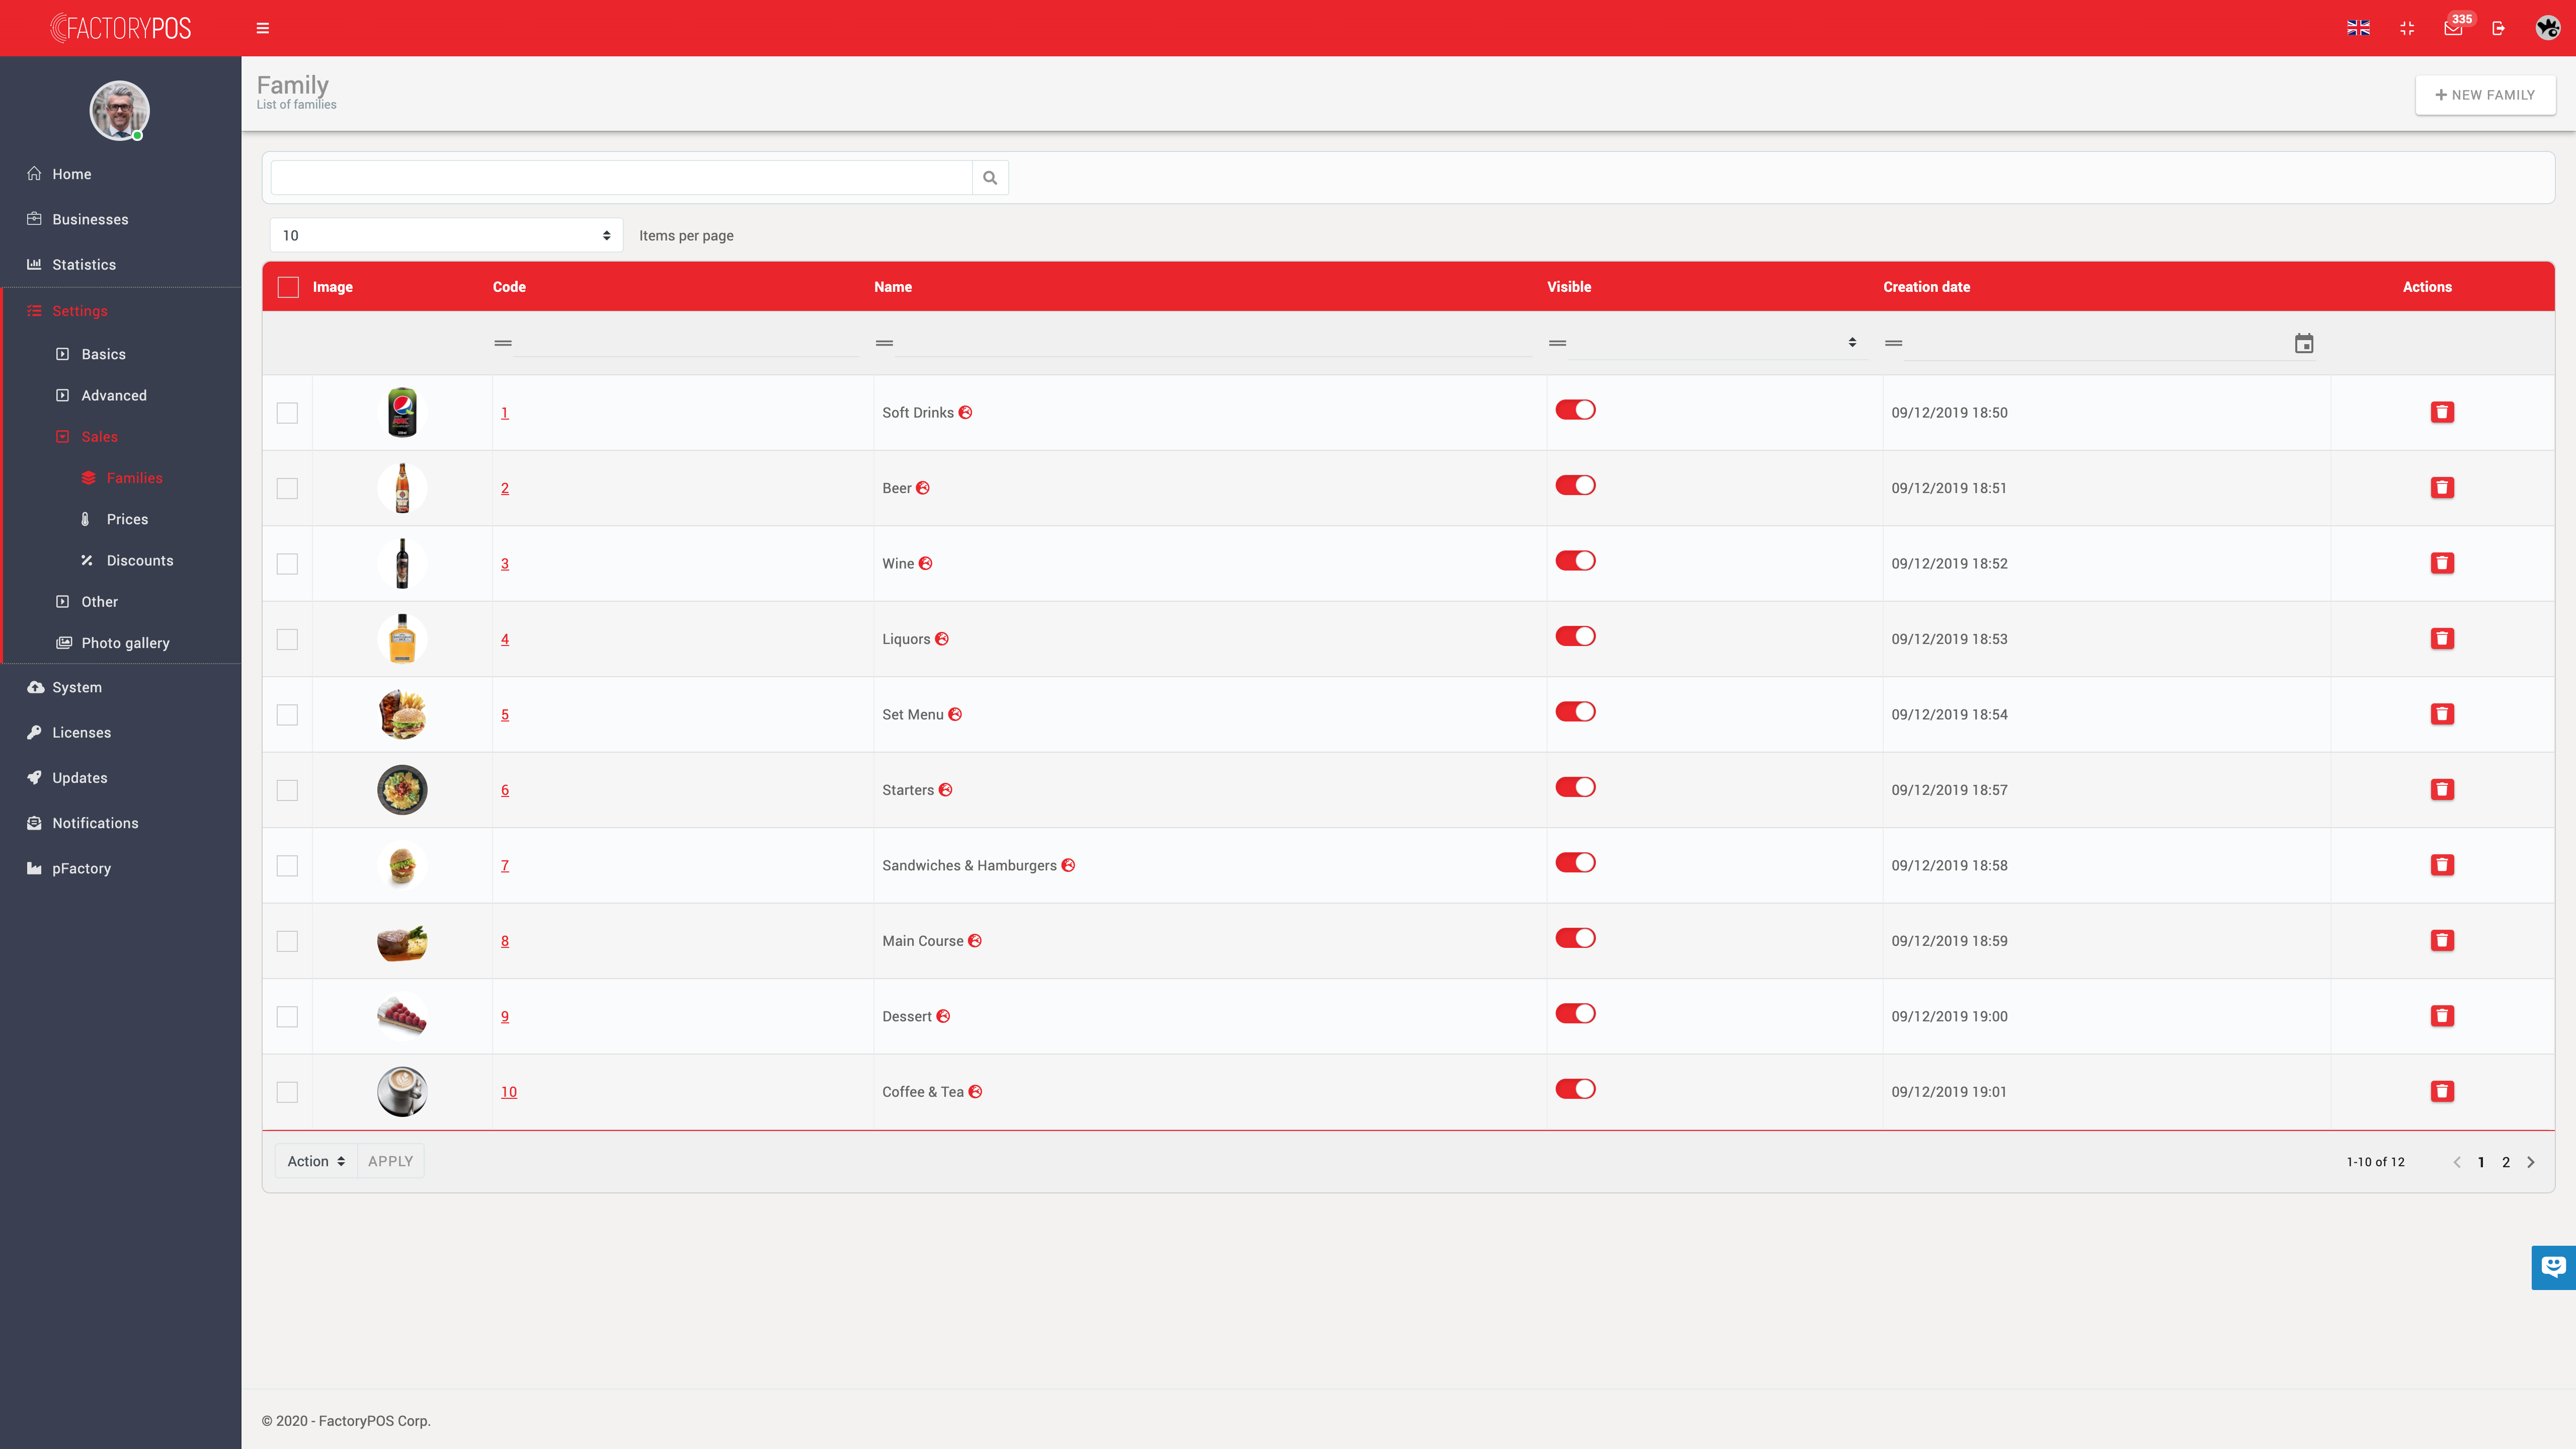Delete the Soft Drinks family

click(x=2442, y=412)
